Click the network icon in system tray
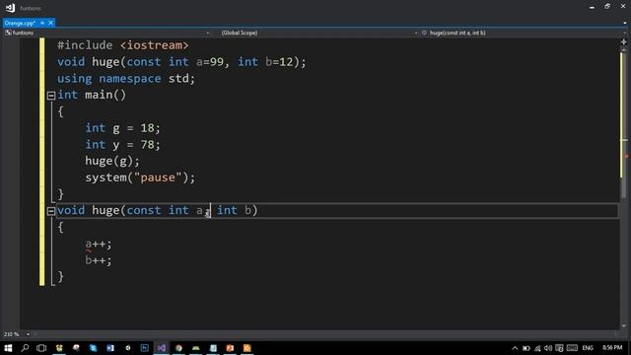 click(537, 348)
